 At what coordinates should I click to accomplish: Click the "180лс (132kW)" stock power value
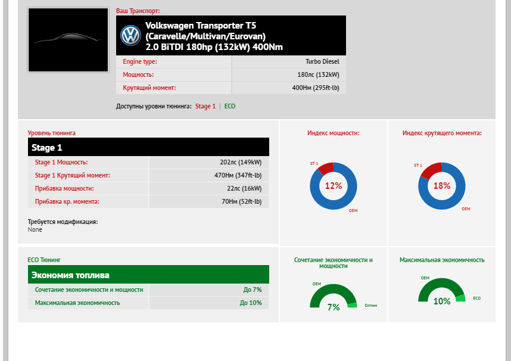click(319, 74)
